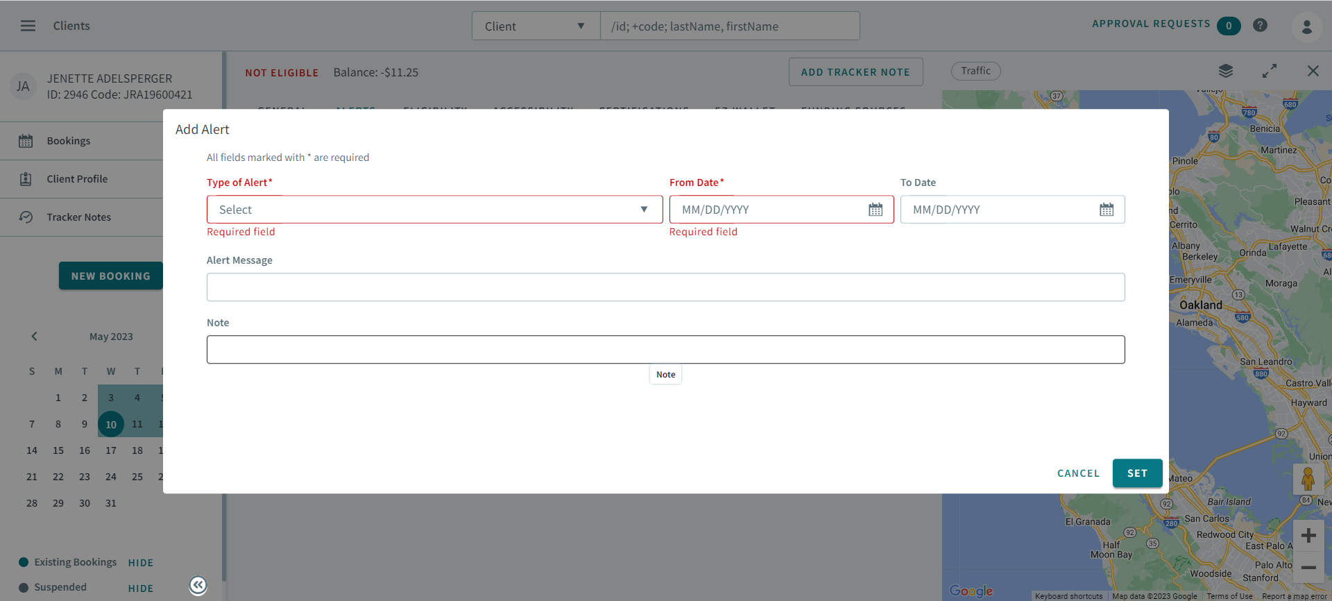Click the Tracker Notes history icon
The image size is (1332, 601).
coord(26,217)
